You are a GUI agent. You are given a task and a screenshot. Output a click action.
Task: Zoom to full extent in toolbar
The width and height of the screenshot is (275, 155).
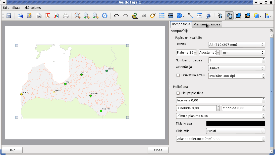pos(77,16)
